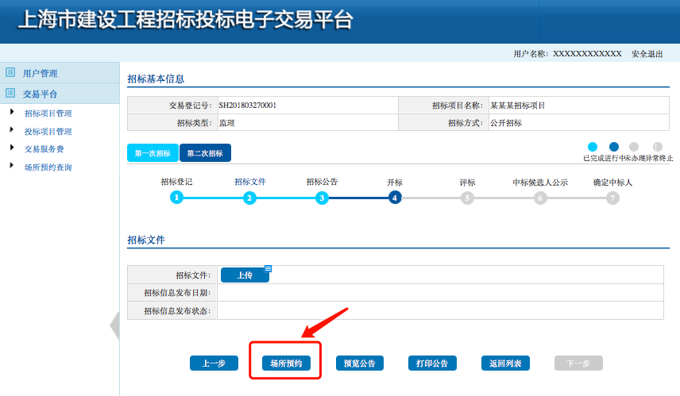Click the 预览公告 button
This screenshot has width=680, height=396.
click(360, 363)
